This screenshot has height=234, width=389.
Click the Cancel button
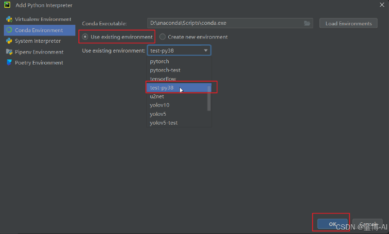[x=368, y=224]
